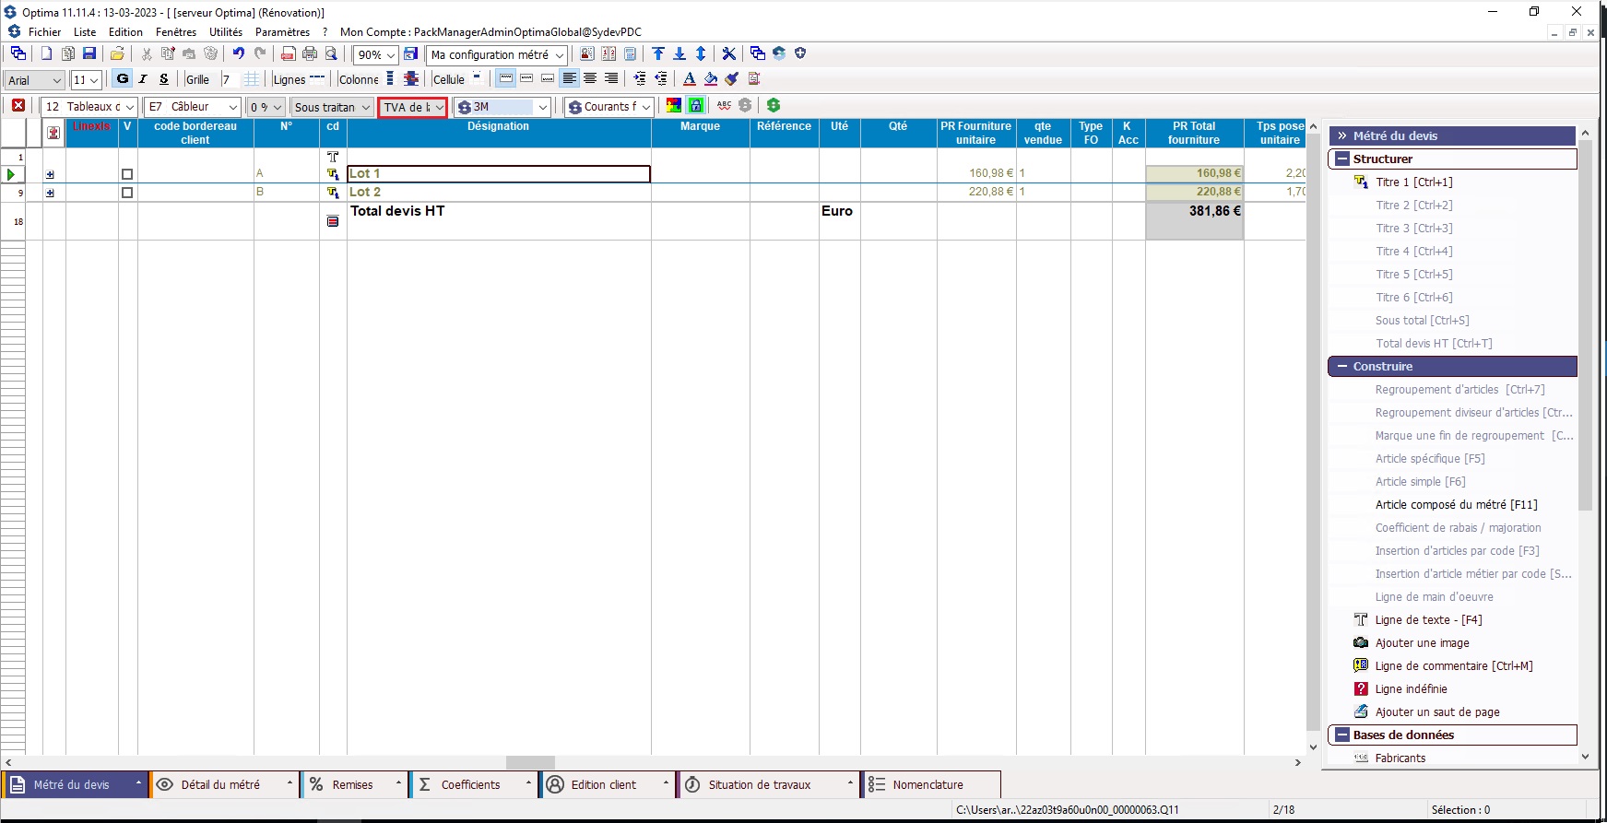
Task: Click 'Article composé du métré [F11]'
Action: click(x=1456, y=505)
